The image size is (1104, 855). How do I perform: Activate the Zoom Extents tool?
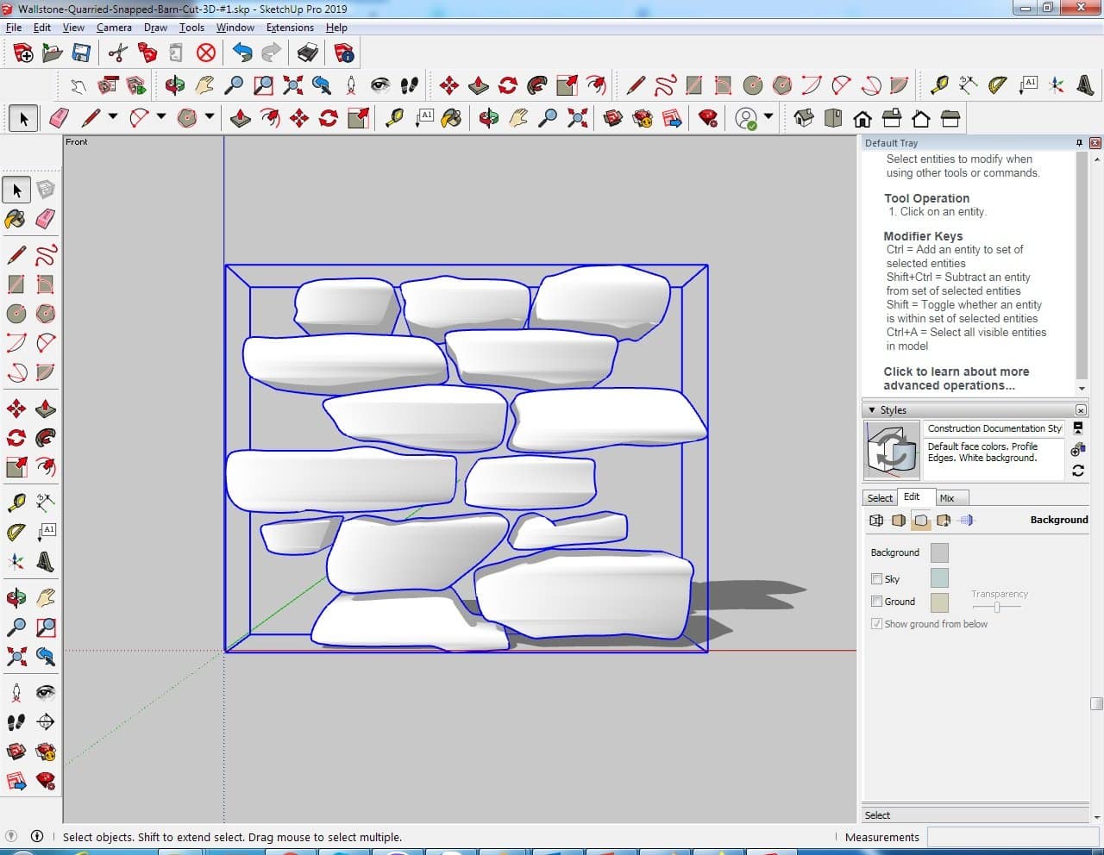(16, 658)
